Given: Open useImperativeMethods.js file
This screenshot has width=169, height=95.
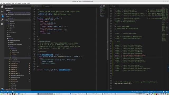Looking at the screenshot, I should tap(17, 75).
